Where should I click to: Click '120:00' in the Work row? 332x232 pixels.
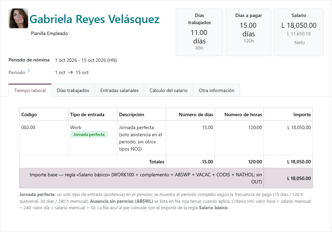pos(255,127)
